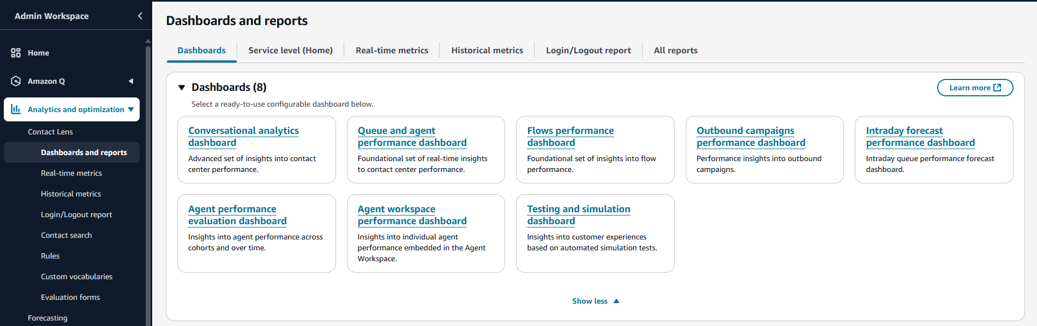Expand the Amazon Q submenu arrow
This screenshot has height=326, width=1037.
[131, 81]
